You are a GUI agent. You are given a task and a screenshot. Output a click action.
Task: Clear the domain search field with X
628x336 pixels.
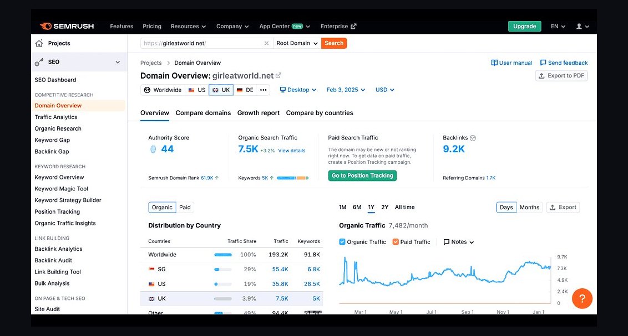[266, 43]
